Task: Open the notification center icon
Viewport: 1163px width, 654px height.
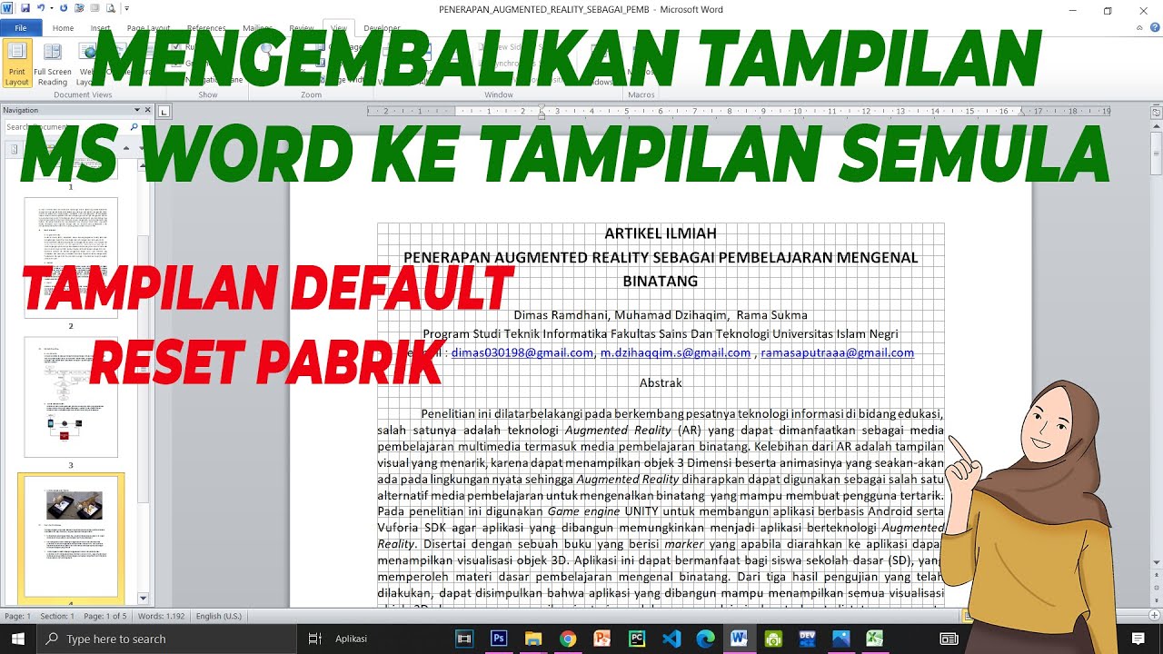Action: 1138,639
